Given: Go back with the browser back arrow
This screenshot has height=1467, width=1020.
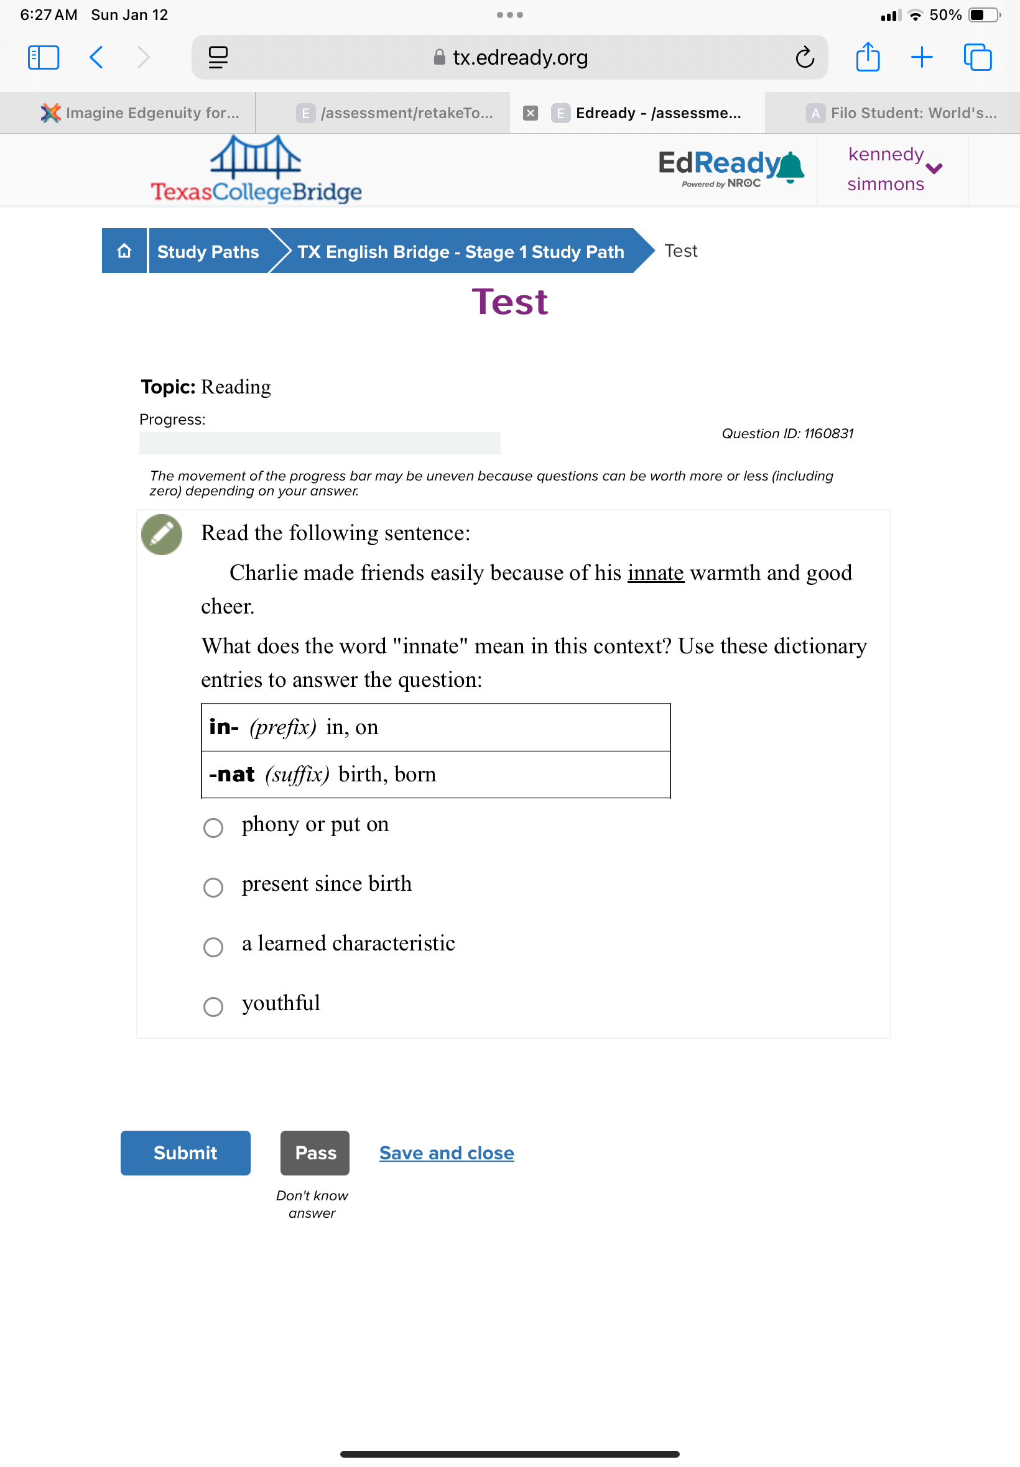Looking at the screenshot, I should click(96, 57).
